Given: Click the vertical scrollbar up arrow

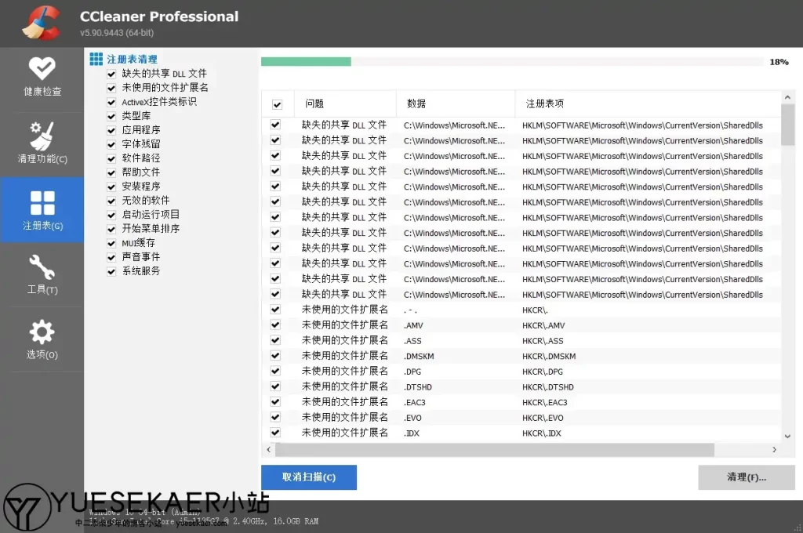Looking at the screenshot, I should [787, 97].
